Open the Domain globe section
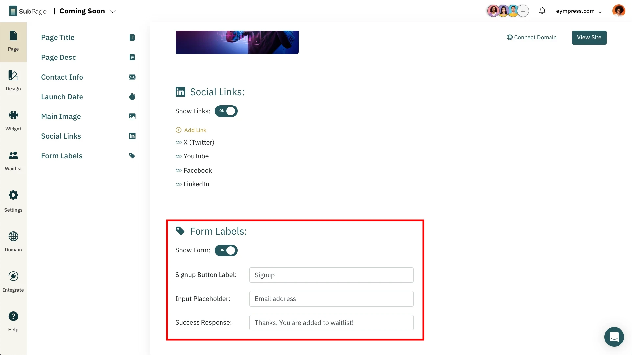 tap(13, 241)
